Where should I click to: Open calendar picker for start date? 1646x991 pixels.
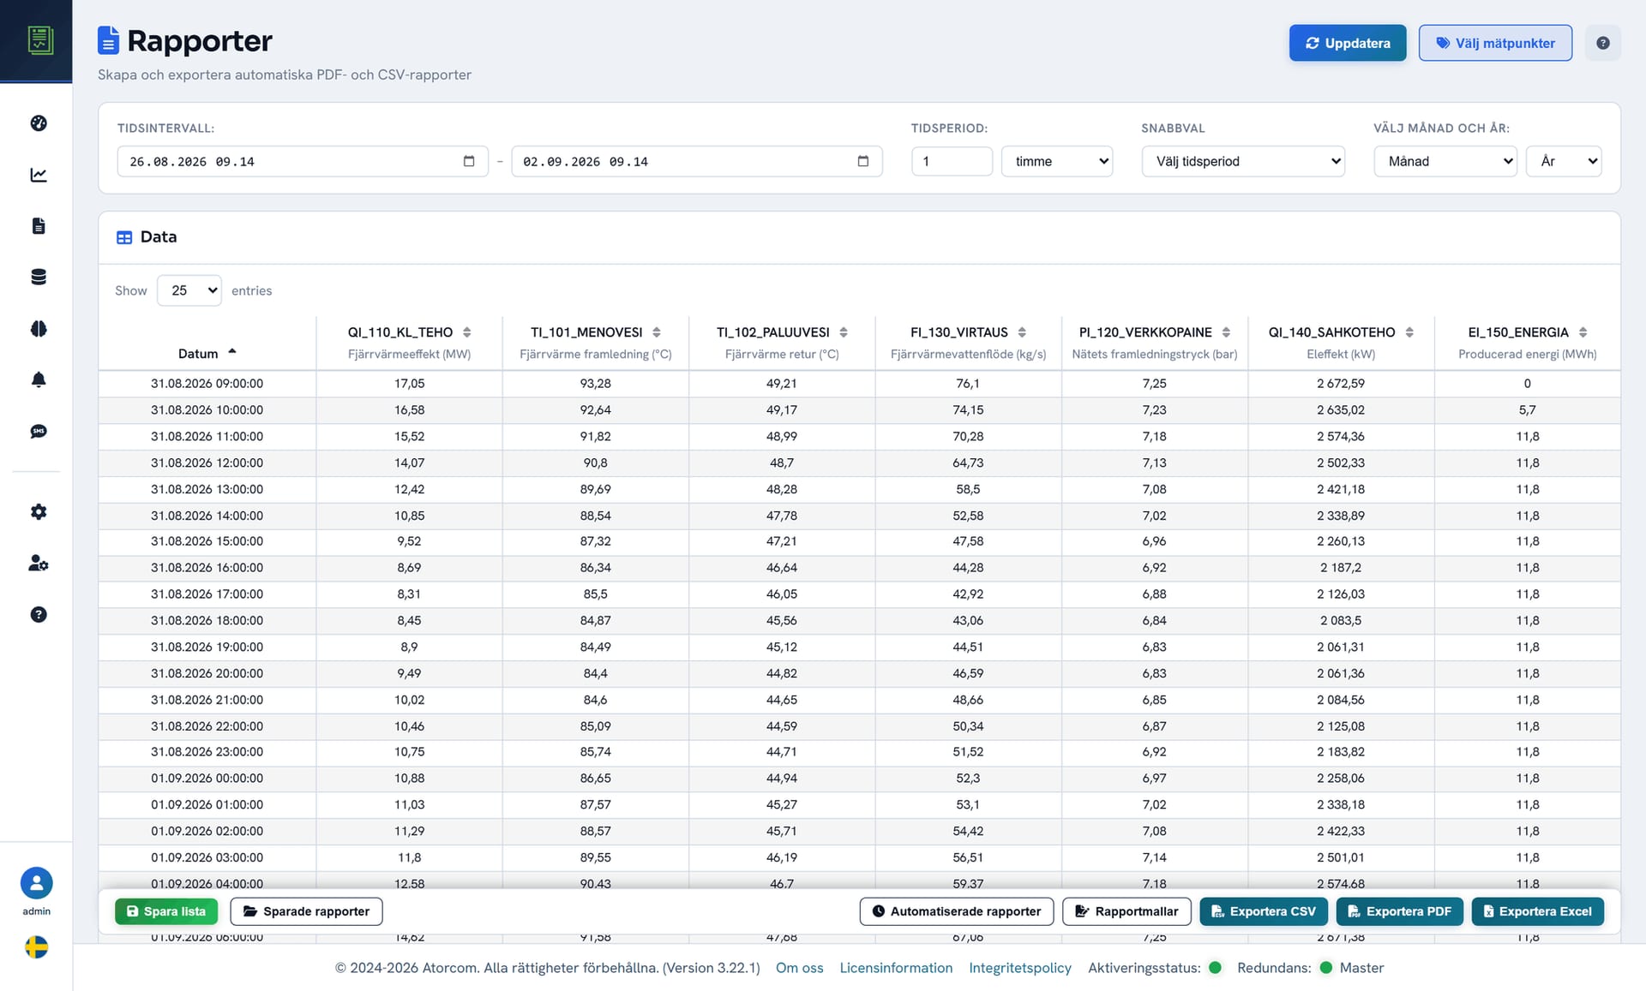(469, 161)
